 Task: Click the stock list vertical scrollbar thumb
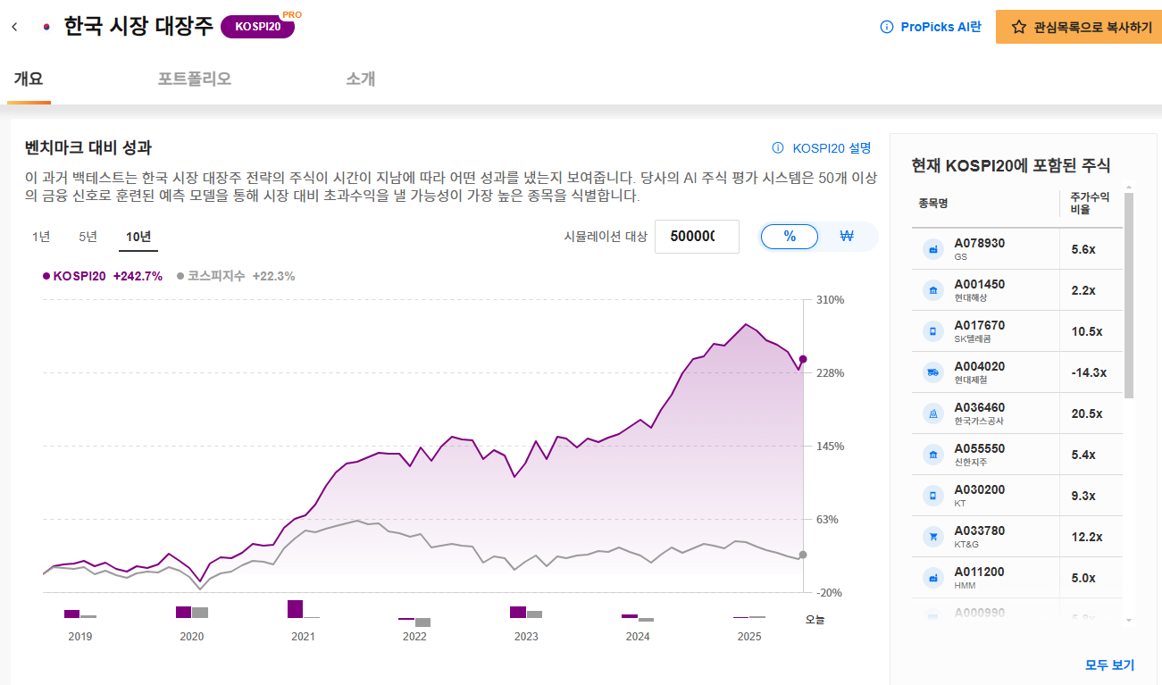click(x=1129, y=295)
